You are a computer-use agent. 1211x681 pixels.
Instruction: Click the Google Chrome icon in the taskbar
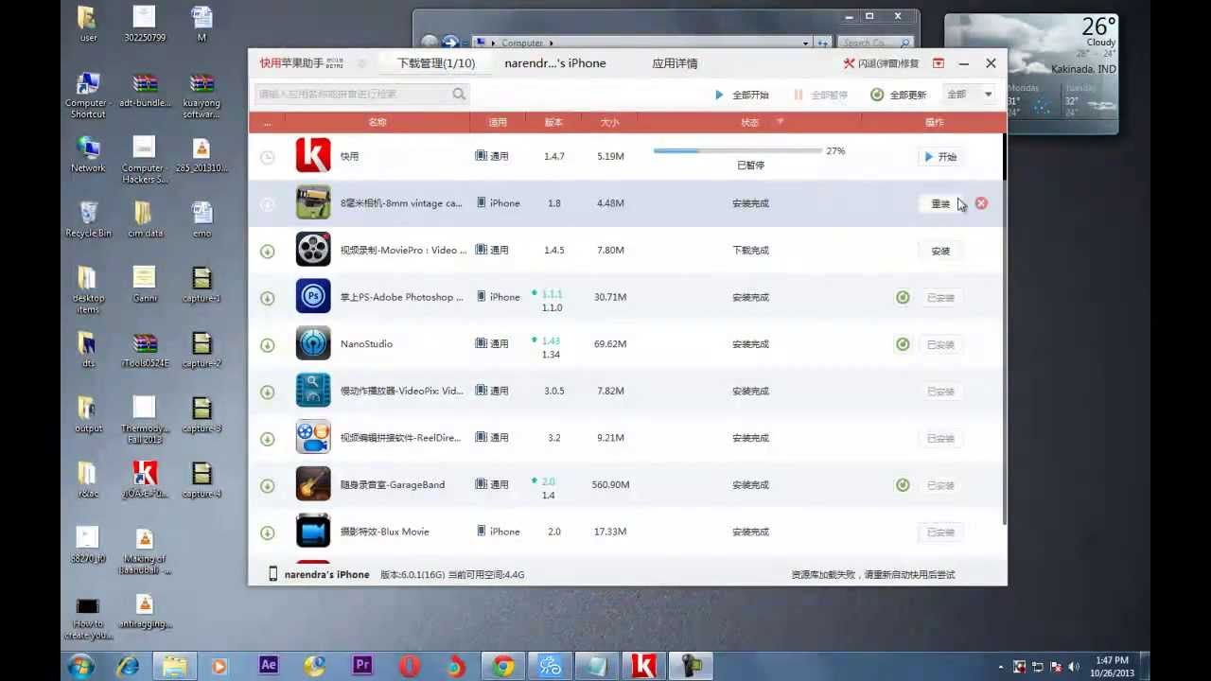(502, 666)
